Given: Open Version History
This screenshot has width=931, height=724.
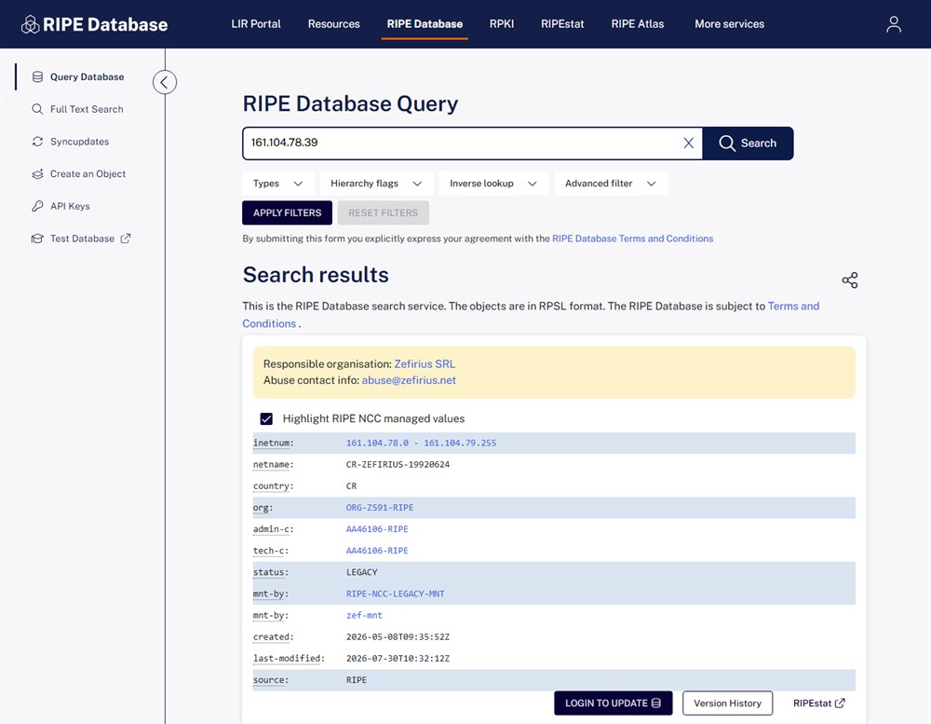Looking at the screenshot, I should [727, 704].
